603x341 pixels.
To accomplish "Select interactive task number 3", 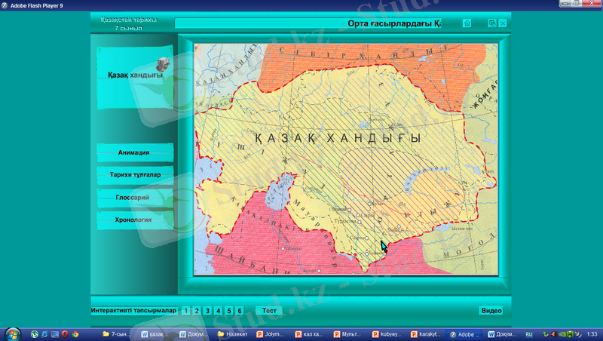I will [207, 311].
